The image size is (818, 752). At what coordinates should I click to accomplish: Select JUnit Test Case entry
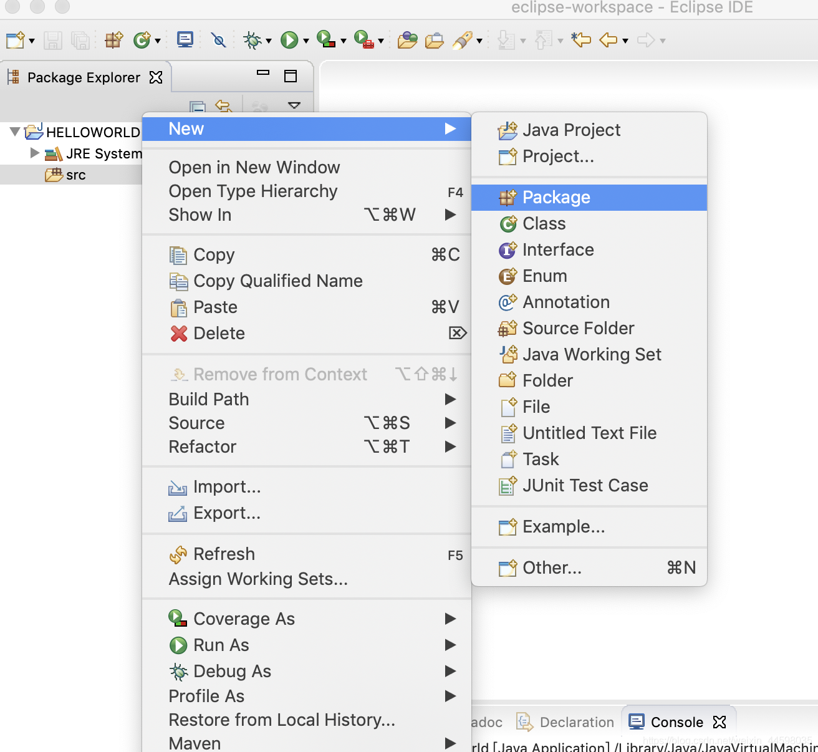(589, 485)
